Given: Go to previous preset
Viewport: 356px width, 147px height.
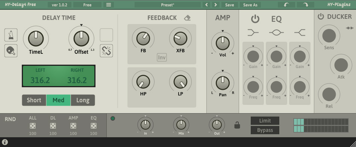Looking at the screenshot, I should (x=206, y=5).
